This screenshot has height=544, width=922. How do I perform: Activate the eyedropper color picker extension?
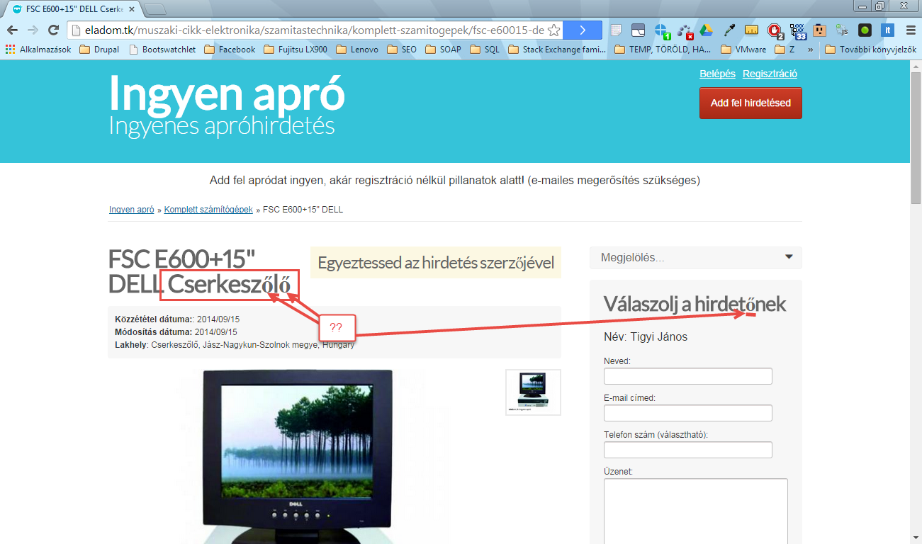(729, 30)
